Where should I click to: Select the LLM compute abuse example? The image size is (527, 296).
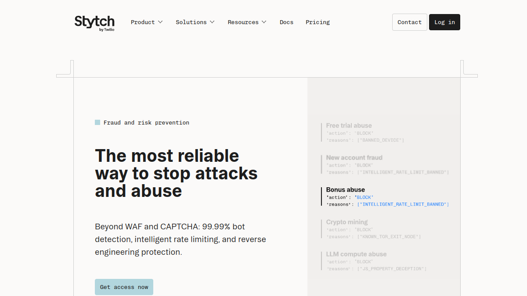click(x=374, y=261)
